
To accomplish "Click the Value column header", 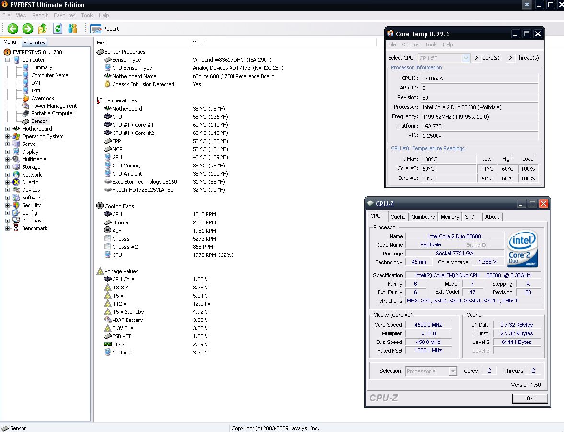I will (283, 43).
